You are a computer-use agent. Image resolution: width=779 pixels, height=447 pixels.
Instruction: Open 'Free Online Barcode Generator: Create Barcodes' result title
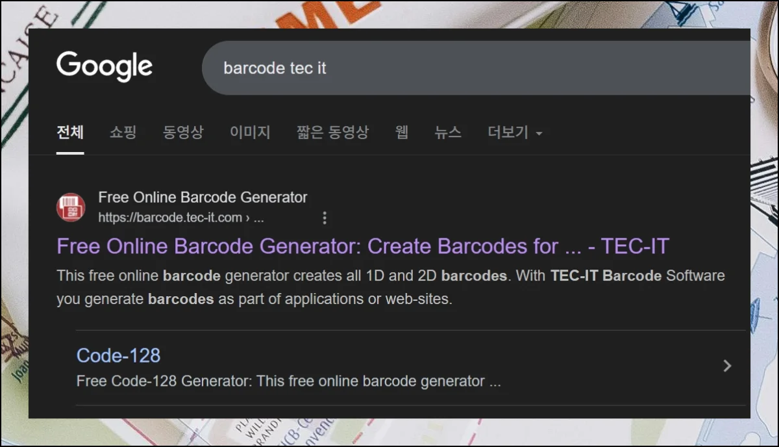click(363, 246)
